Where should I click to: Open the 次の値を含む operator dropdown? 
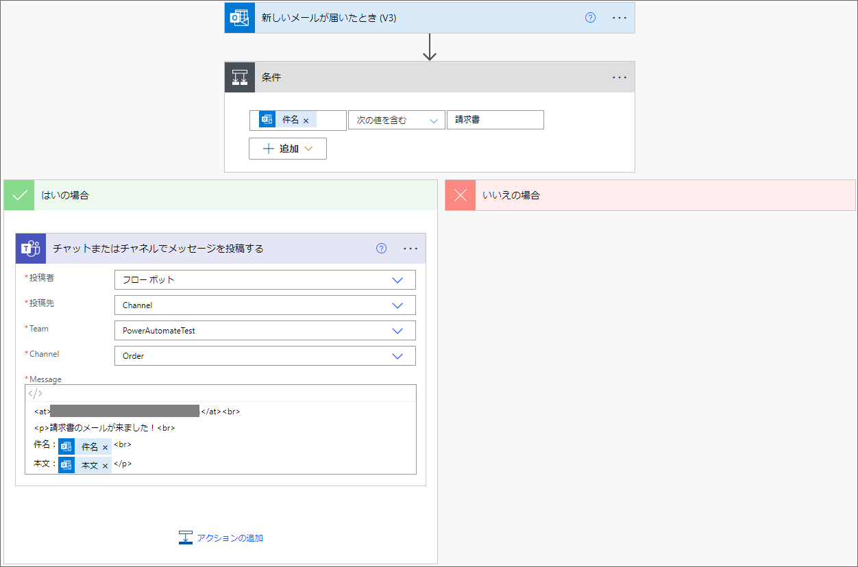(397, 119)
